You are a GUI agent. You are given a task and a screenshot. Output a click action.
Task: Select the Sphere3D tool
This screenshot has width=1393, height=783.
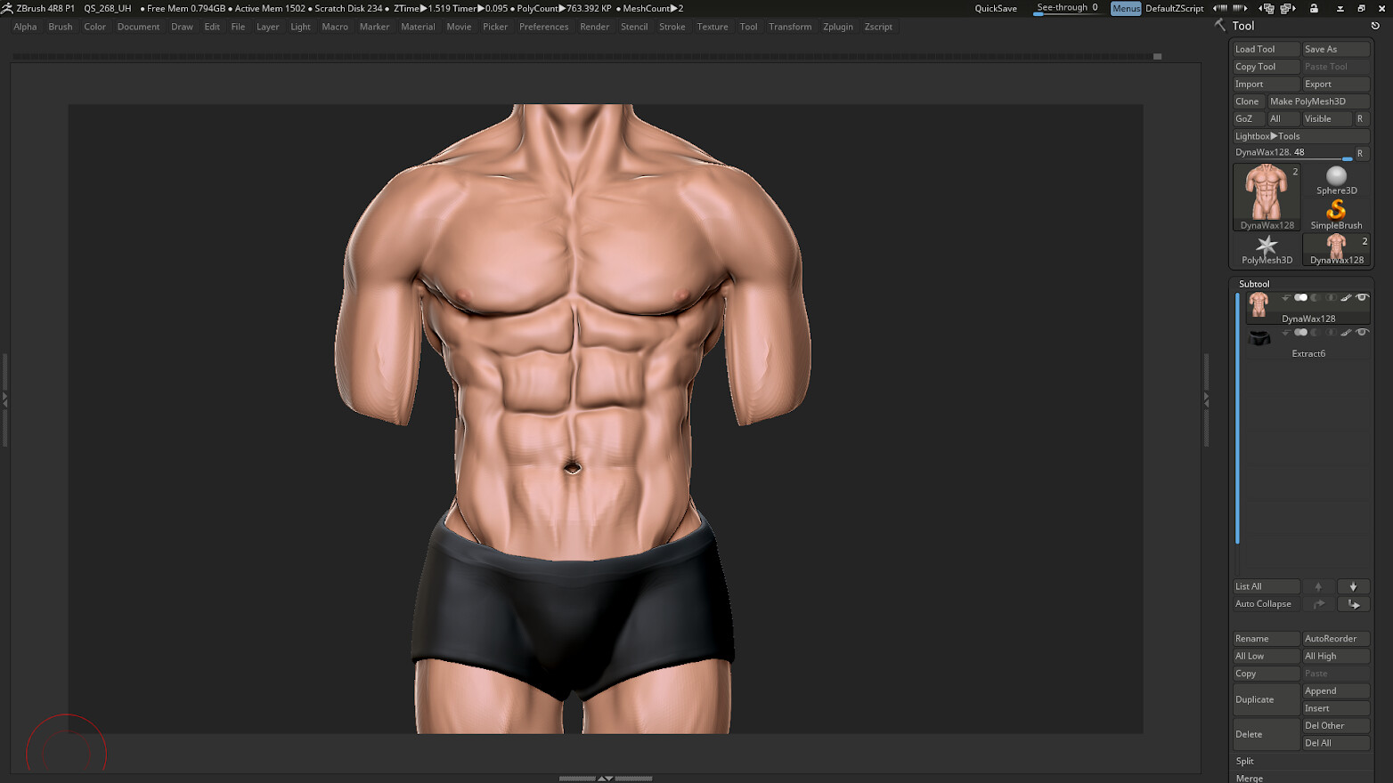1336,178
